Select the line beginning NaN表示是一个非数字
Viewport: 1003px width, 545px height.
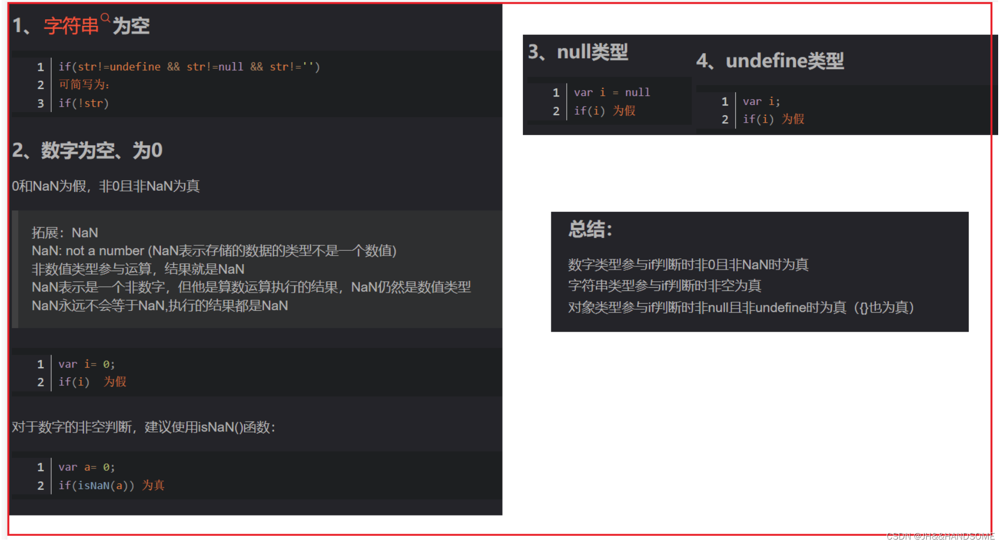251,287
